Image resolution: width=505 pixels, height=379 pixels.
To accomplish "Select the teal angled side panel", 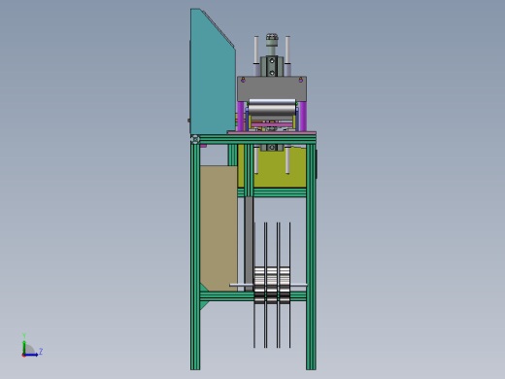I will tap(212, 71).
